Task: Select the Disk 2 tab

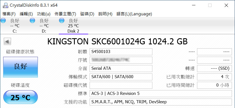Action: pyautogui.click(x=73, y=26)
